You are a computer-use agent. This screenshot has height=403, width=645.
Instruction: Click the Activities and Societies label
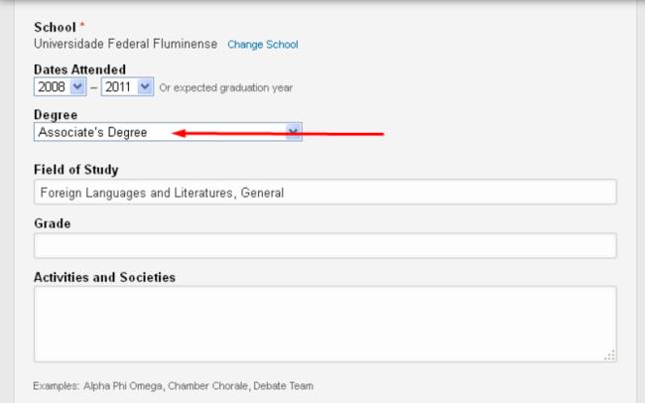104,277
